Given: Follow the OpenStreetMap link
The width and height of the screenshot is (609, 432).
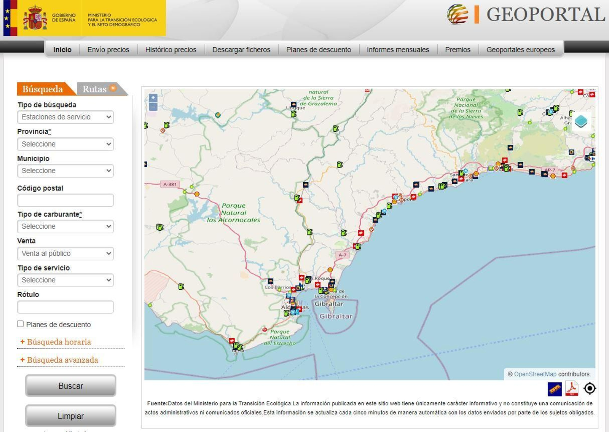Looking at the screenshot, I should pyautogui.click(x=535, y=374).
